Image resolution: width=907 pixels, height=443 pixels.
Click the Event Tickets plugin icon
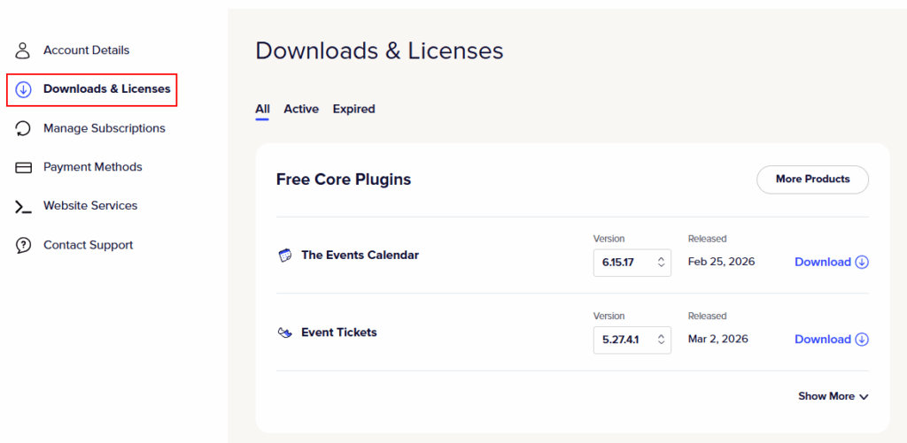285,333
